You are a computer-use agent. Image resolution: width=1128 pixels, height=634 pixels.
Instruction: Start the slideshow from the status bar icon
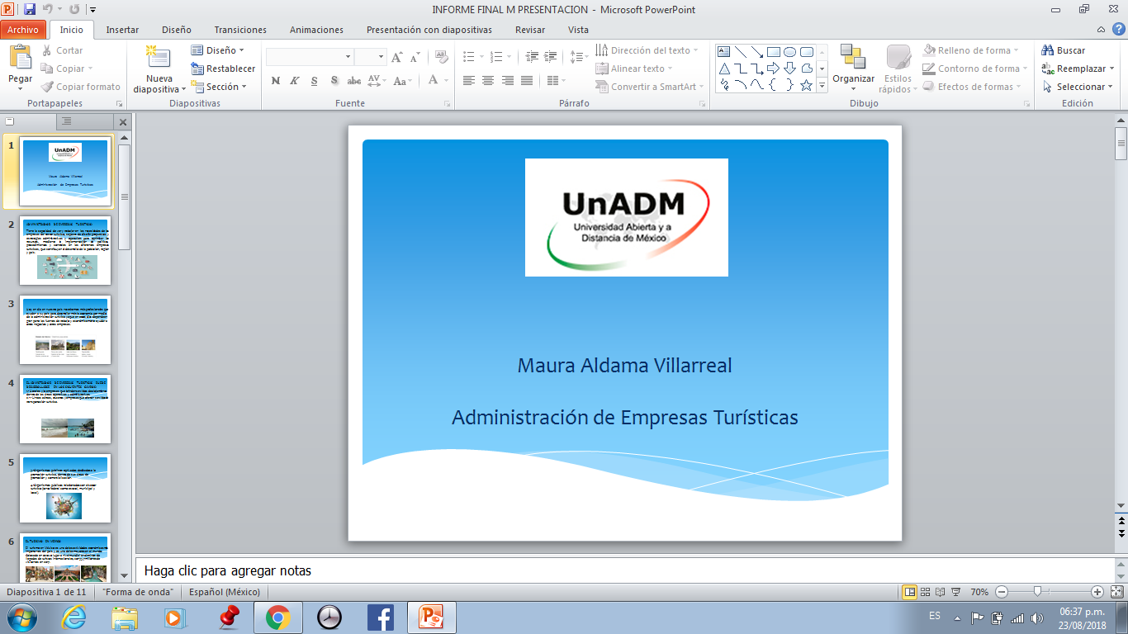[x=956, y=591]
